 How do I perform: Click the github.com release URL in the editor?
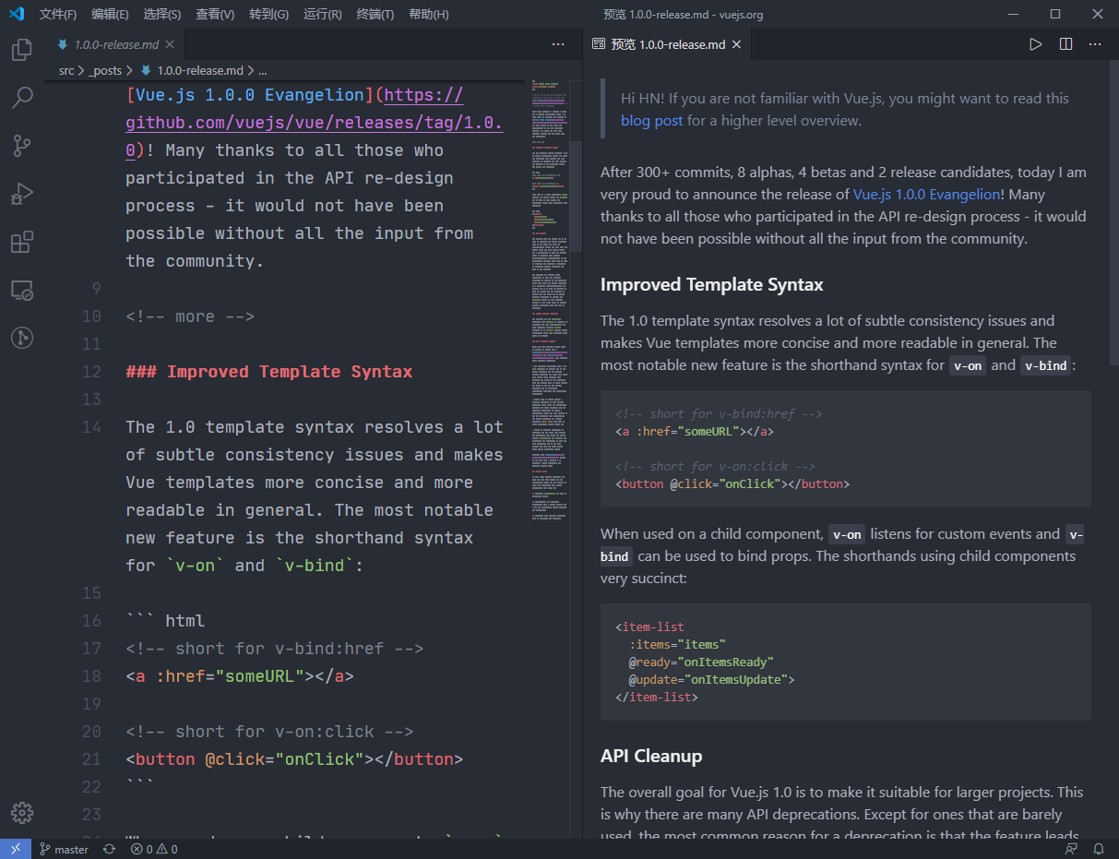[x=315, y=123]
